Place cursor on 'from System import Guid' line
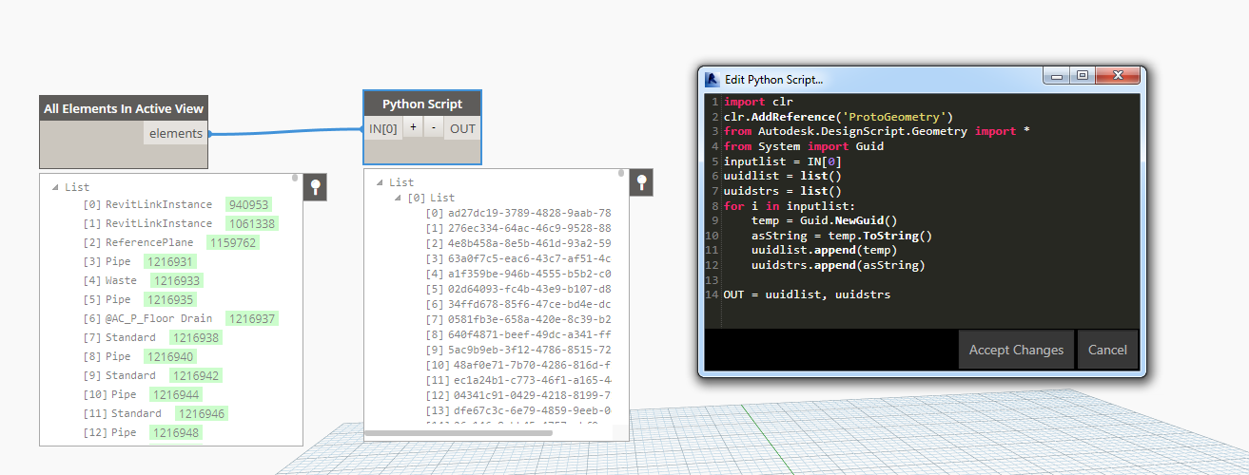Screen dimensions: 1249x475 click(804, 146)
